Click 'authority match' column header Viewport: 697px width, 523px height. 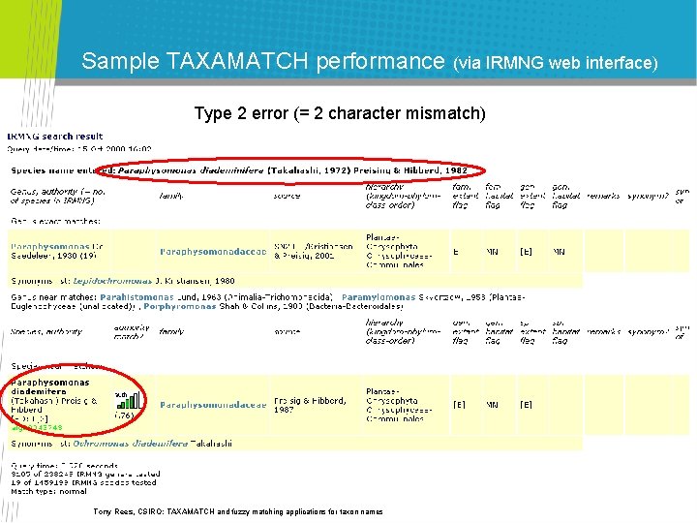pyautogui.click(x=131, y=332)
